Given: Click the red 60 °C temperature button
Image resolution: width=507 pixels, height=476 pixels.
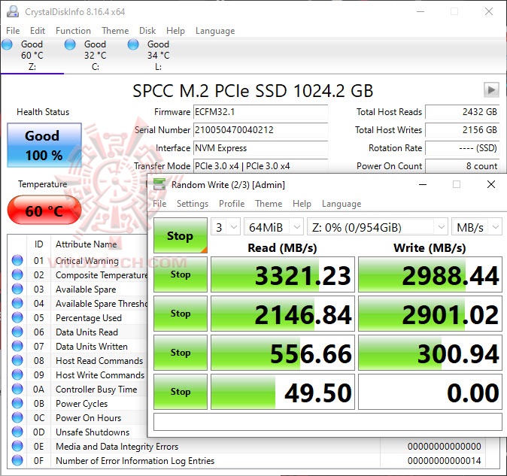Looking at the screenshot, I should [44, 211].
